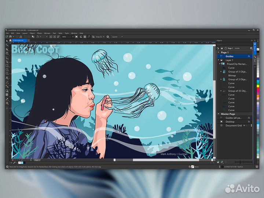Screen dimensions: 264x198
Task: Click the Open folder toolbar icon
Action: 11,37
